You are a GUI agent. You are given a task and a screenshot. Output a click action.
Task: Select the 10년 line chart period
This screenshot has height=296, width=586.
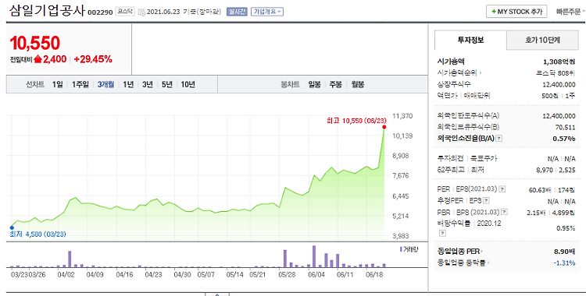[188, 85]
